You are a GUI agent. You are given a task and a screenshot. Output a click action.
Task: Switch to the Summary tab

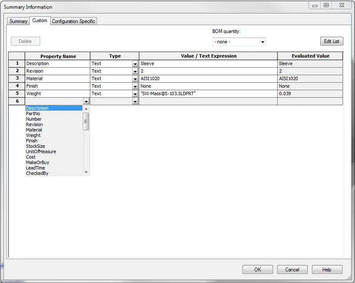(18, 21)
